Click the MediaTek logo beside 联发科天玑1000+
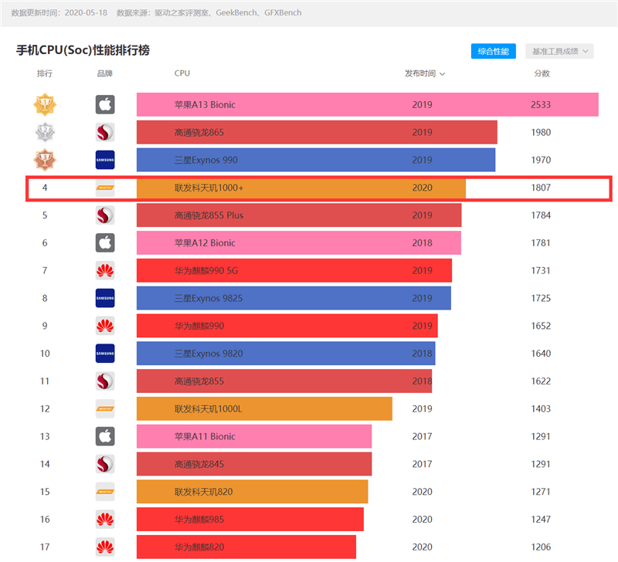The image size is (618, 562). point(105,188)
